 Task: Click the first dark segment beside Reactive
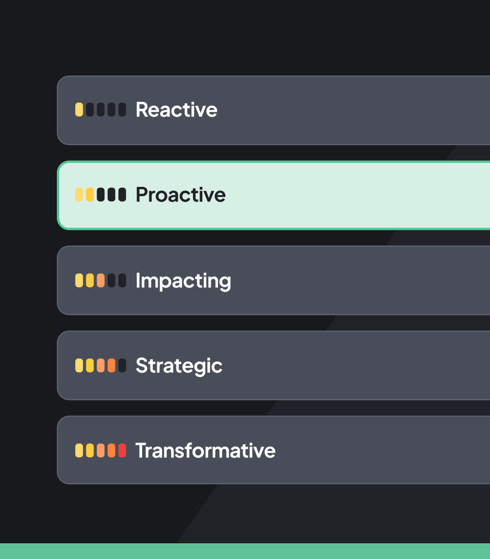[x=91, y=110]
